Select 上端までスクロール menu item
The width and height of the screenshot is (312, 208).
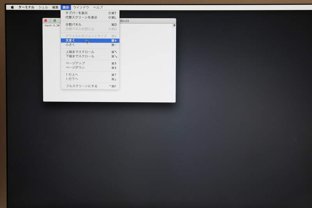click(x=80, y=52)
